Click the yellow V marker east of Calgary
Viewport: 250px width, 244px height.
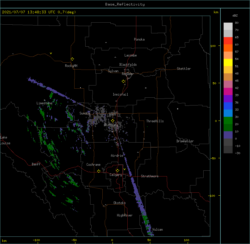tap(124, 169)
